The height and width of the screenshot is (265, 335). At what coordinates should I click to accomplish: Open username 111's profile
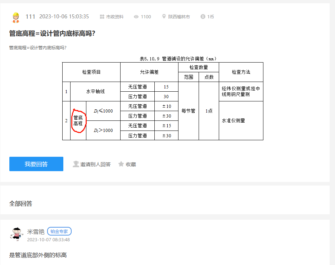[30, 17]
